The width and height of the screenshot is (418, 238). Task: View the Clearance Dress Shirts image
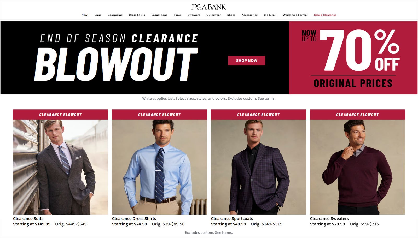[x=159, y=167]
